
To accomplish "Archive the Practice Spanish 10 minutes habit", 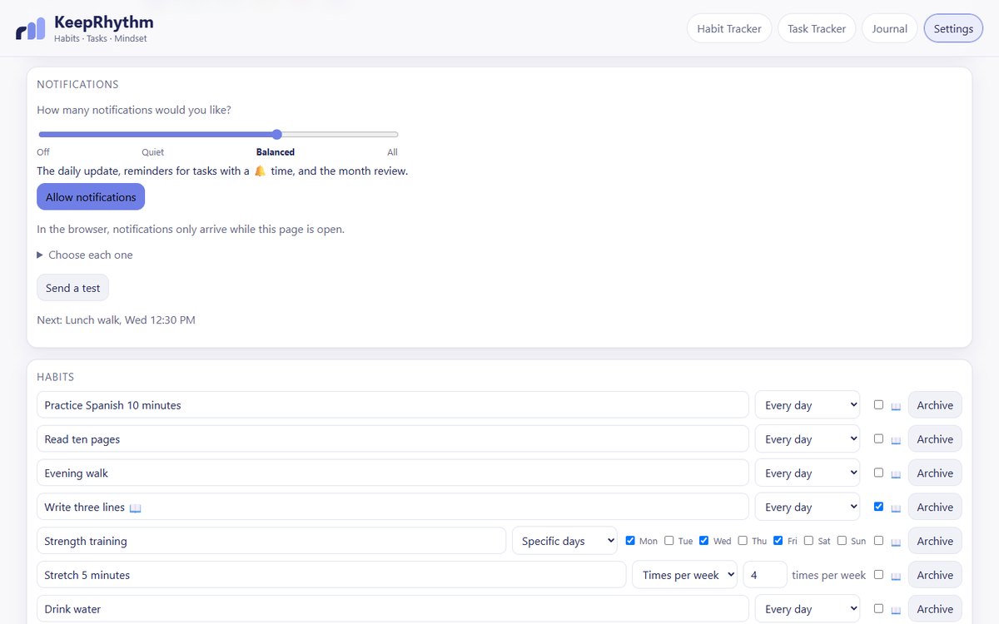I will [x=935, y=405].
